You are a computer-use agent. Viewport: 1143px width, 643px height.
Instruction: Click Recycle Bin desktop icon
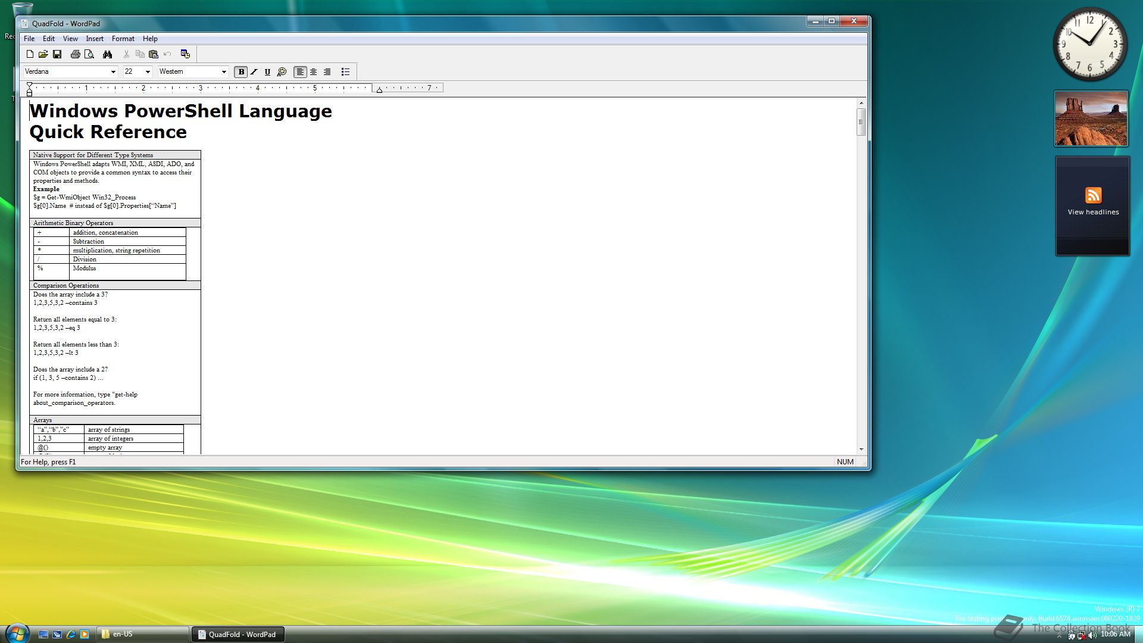point(21,9)
